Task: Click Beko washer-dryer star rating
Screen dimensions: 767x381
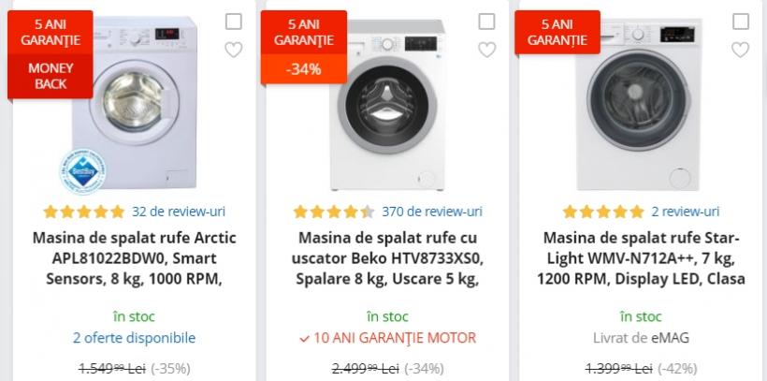Action: (x=334, y=212)
